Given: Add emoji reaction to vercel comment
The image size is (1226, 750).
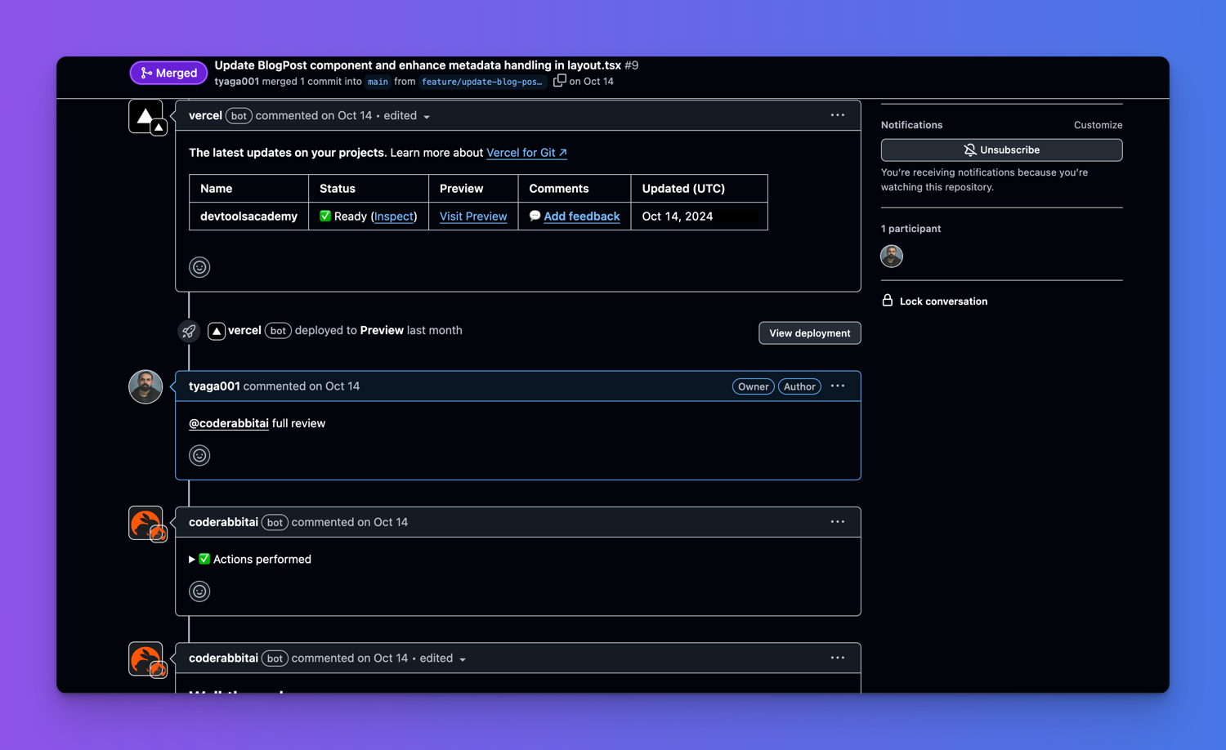Looking at the screenshot, I should pos(199,267).
